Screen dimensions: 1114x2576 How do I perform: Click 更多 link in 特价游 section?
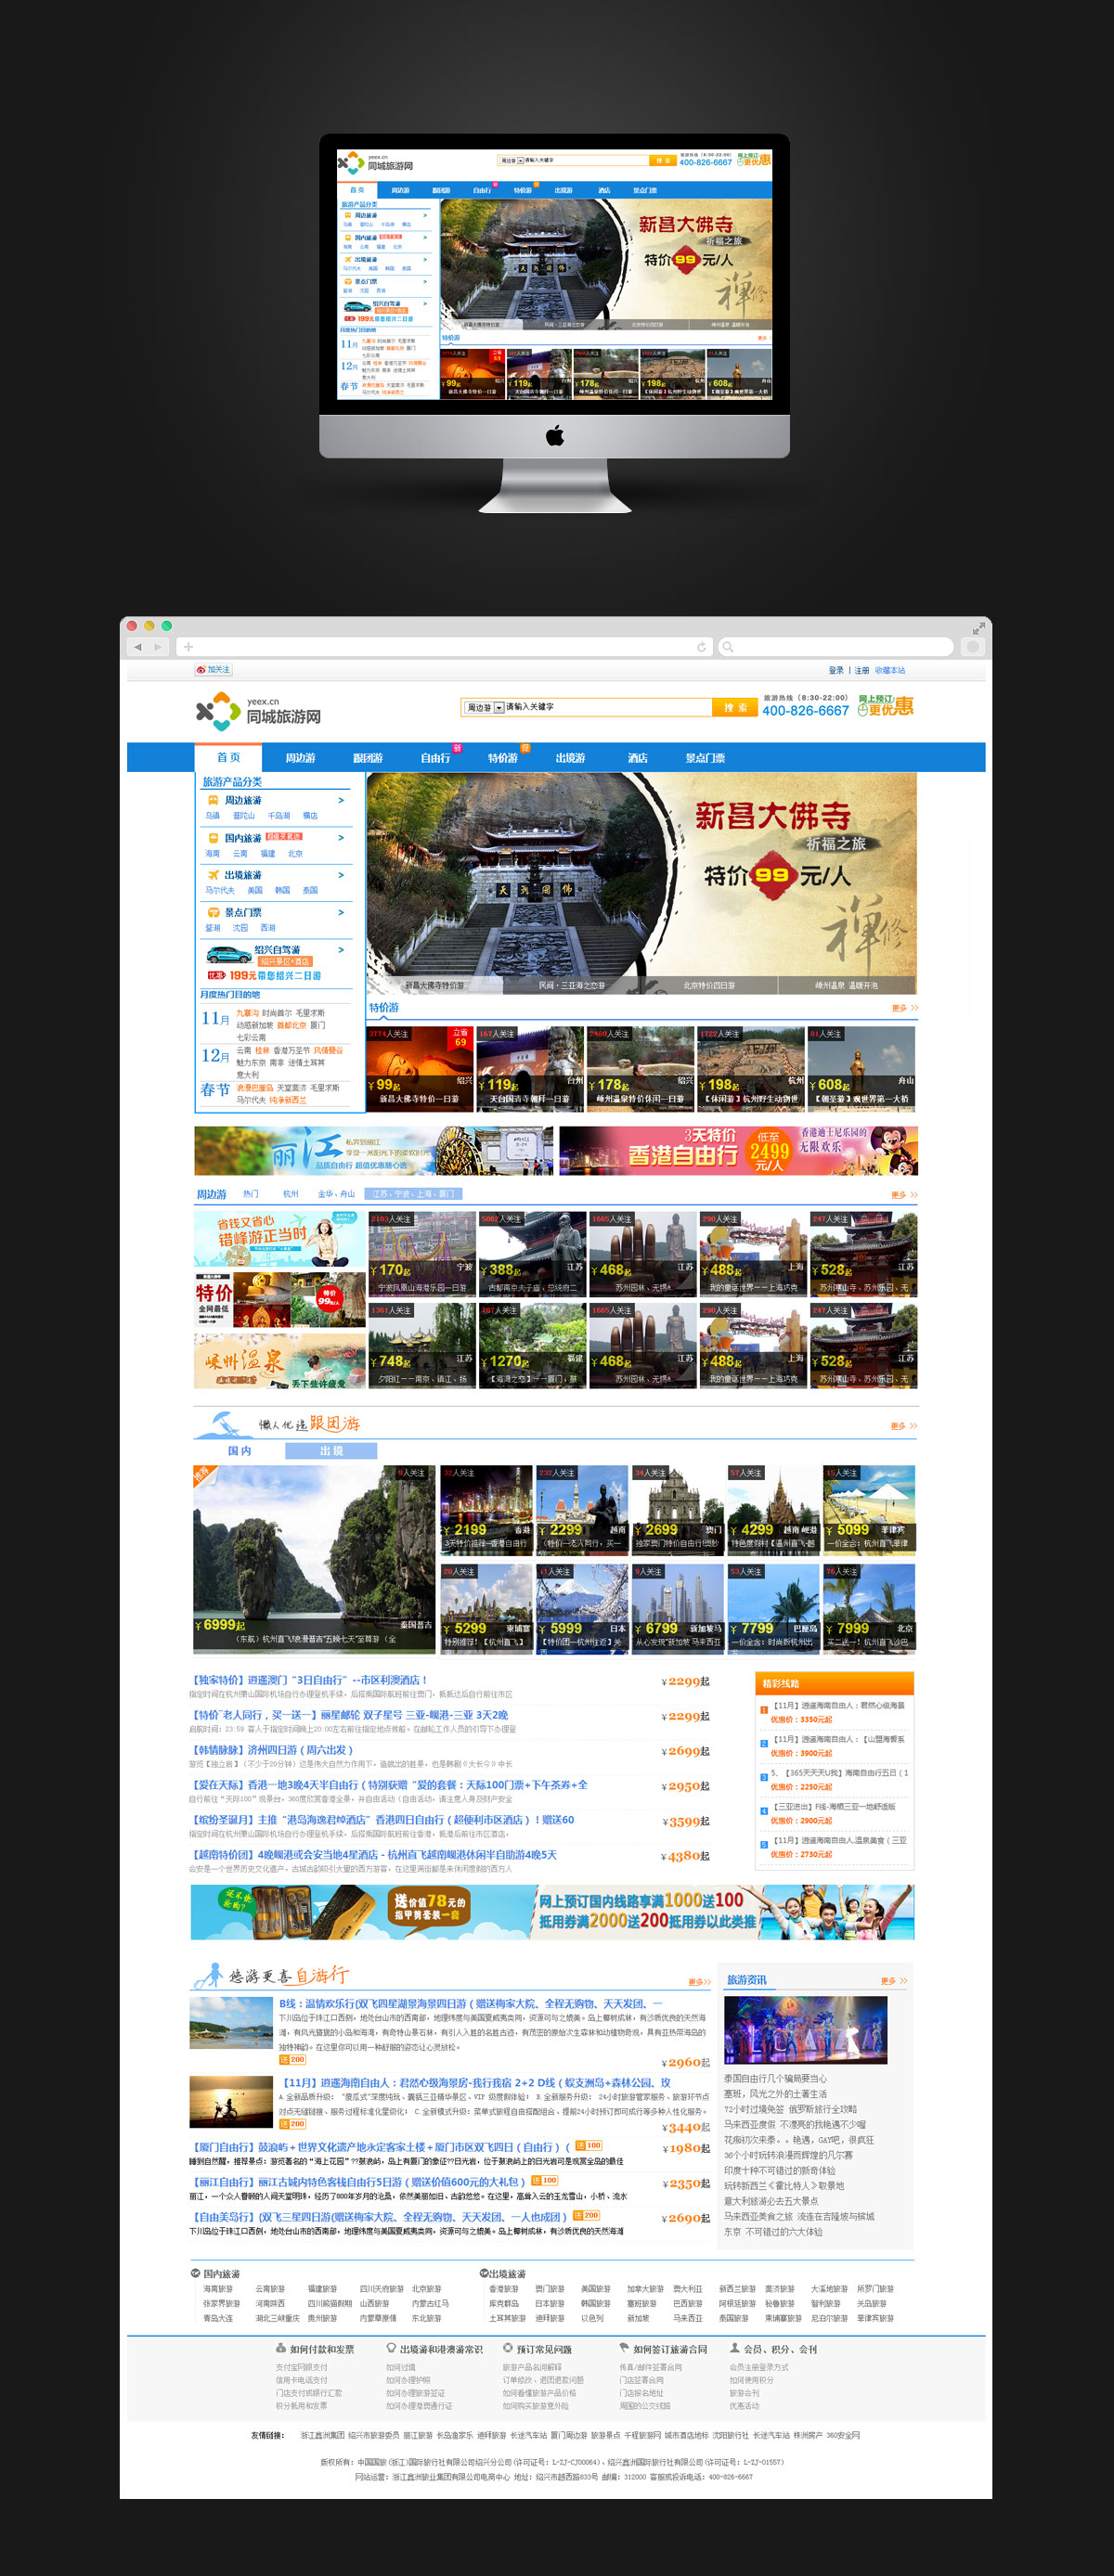[x=904, y=1008]
